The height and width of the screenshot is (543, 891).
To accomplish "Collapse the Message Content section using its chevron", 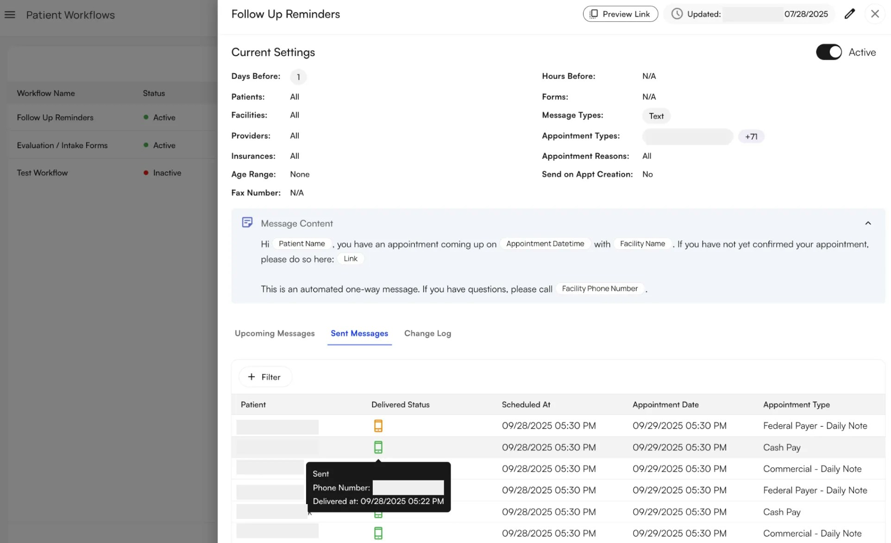I will [x=868, y=223].
